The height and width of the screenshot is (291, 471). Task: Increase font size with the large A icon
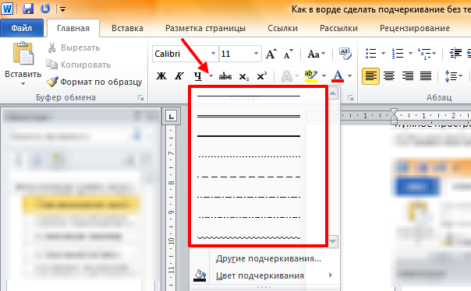click(x=271, y=54)
